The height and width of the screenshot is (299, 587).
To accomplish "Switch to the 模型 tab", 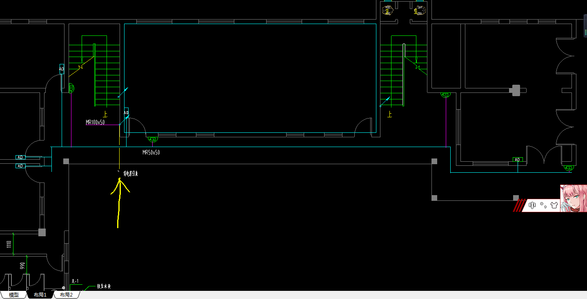I will (x=13, y=295).
